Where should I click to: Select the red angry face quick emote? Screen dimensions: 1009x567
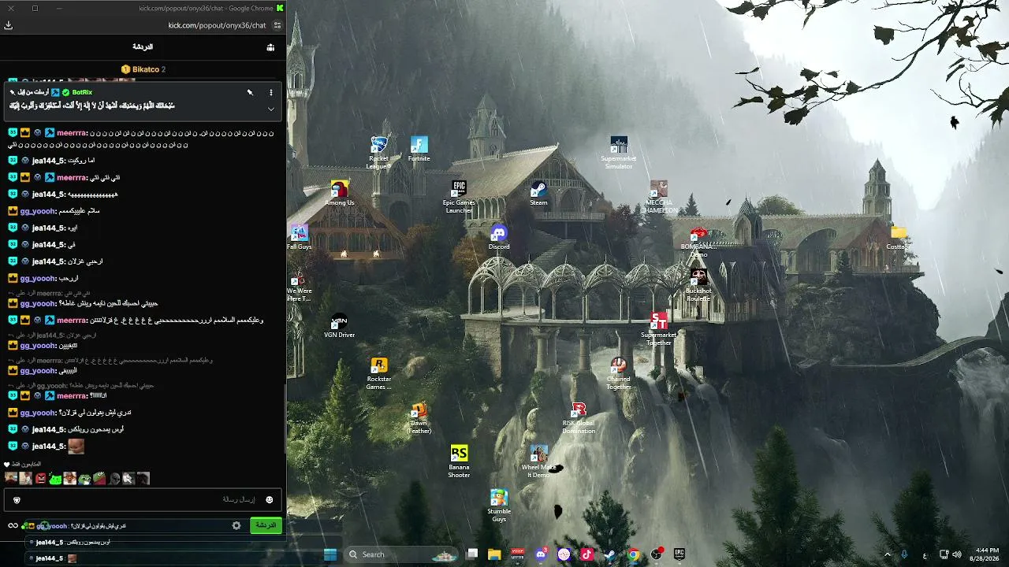coord(41,478)
